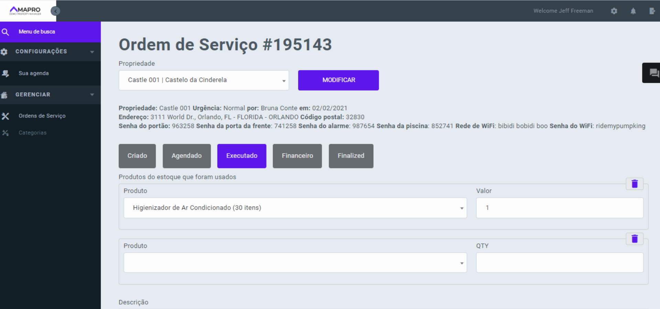The image size is (660, 309).
Task: Switch to the Financeiro status
Action: [297, 156]
